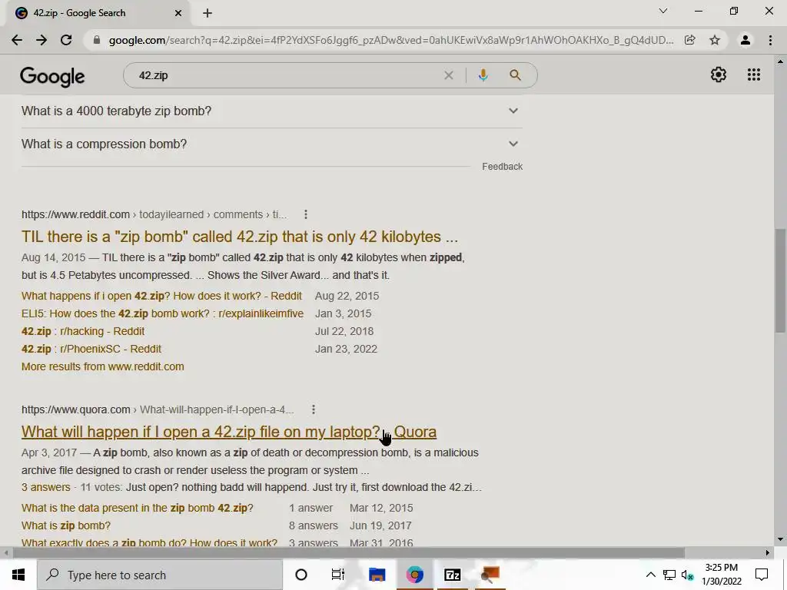Open 42.zip r/hacking Reddit link
The width and height of the screenshot is (787, 590).
(x=83, y=331)
